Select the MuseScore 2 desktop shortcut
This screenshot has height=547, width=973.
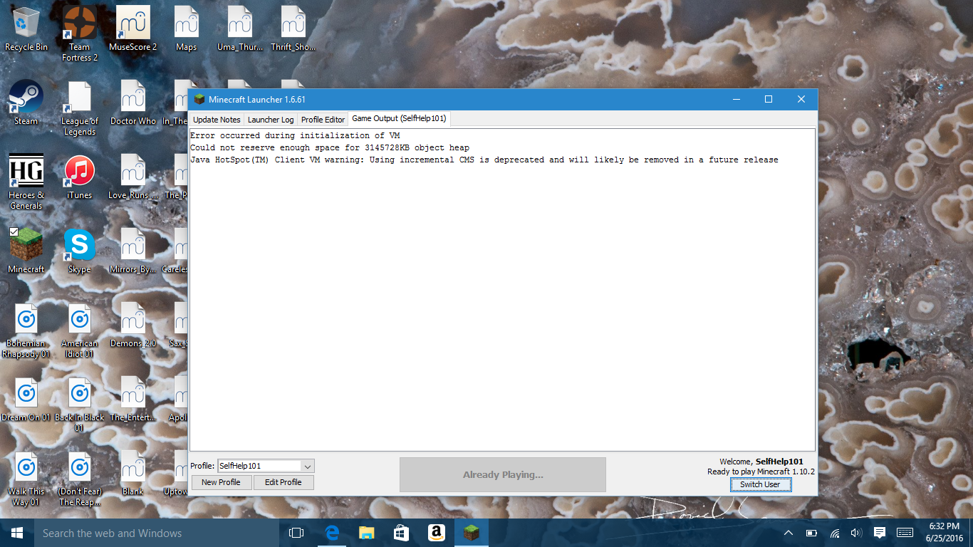pyautogui.click(x=133, y=30)
